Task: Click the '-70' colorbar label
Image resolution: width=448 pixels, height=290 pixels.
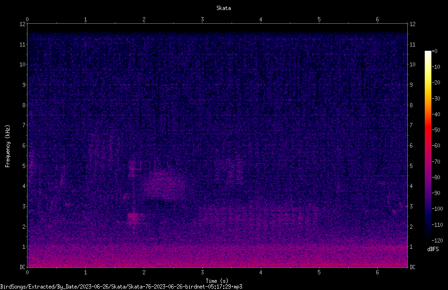Action: (x=436, y=162)
